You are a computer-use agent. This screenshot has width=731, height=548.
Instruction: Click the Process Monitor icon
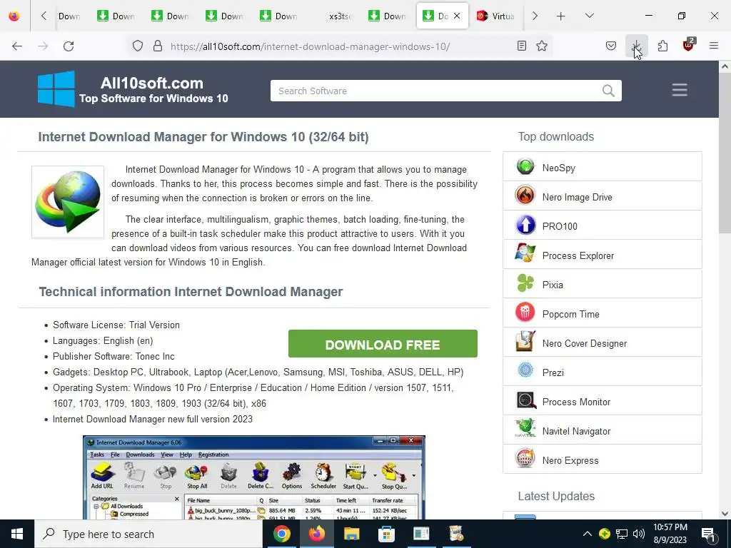tap(525, 401)
